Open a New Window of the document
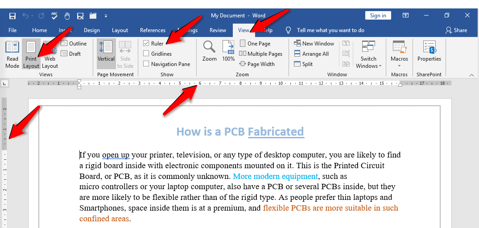Viewport: 479px width, 228px height. coord(314,44)
